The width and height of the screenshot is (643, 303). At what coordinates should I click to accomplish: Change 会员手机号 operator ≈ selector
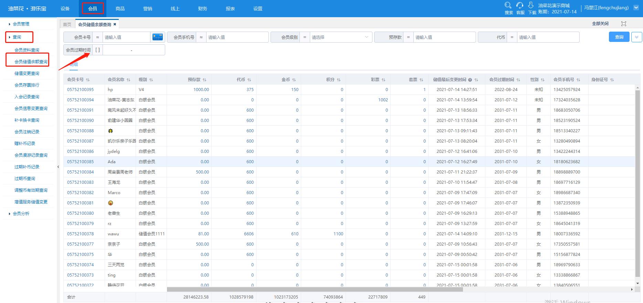click(x=201, y=37)
